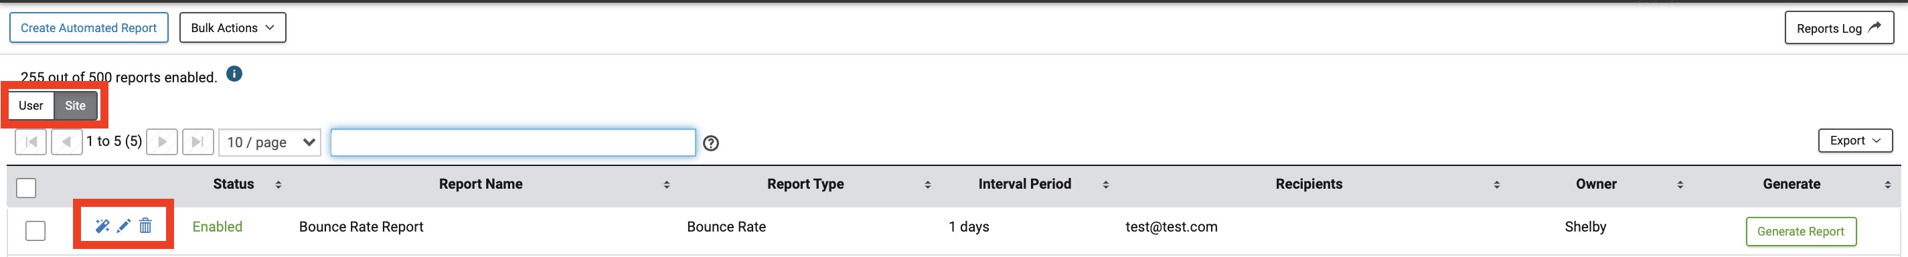Advance to the next results page
Viewport: 1908px width, 257px height.
tap(162, 141)
